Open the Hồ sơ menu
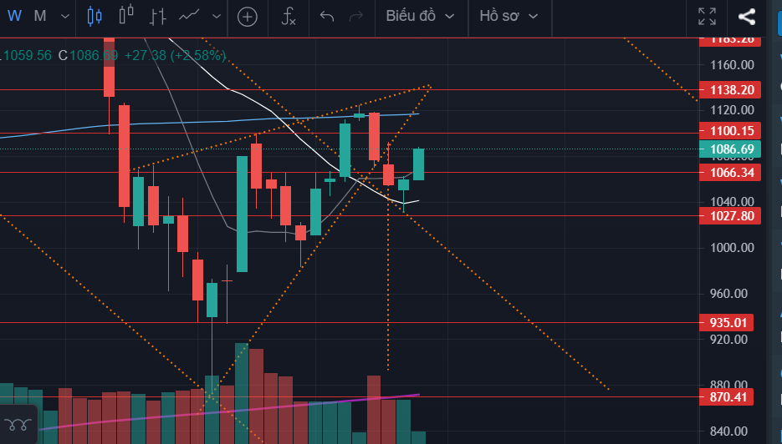This screenshot has width=782, height=444. tap(509, 16)
